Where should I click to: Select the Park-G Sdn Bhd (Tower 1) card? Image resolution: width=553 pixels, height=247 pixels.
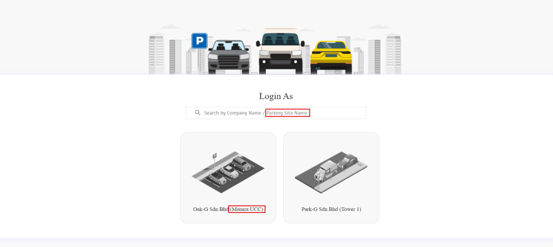point(331,178)
